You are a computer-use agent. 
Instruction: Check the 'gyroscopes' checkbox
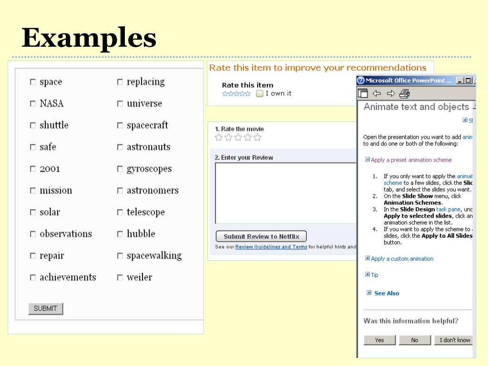pyautogui.click(x=120, y=169)
